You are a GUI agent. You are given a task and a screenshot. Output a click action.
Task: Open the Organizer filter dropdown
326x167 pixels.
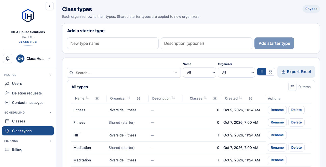tap(236, 73)
